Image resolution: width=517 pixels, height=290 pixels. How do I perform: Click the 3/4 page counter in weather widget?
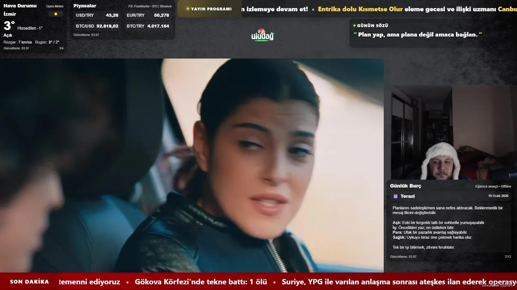[x=61, y=48]
